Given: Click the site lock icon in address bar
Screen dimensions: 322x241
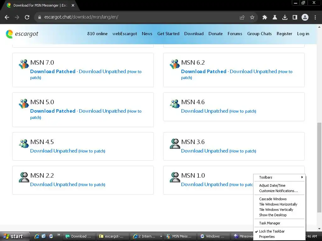Looking at the screenshot, I should click(x=40, y=17).
